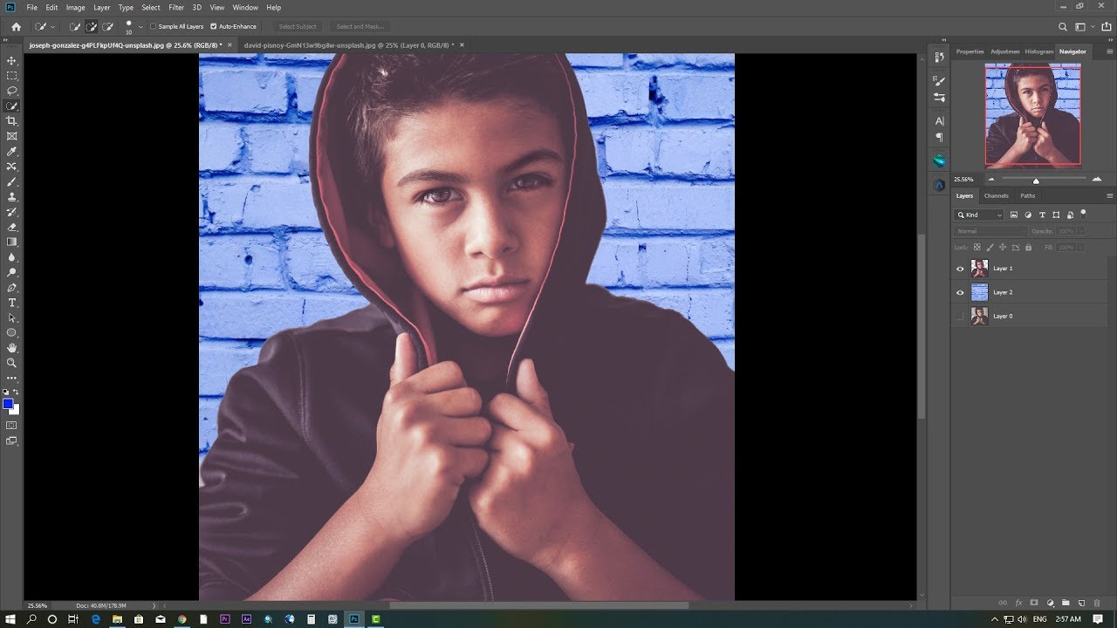Open the Image menu
Viewport: 1117px width, 628px height.
point(76,7)
